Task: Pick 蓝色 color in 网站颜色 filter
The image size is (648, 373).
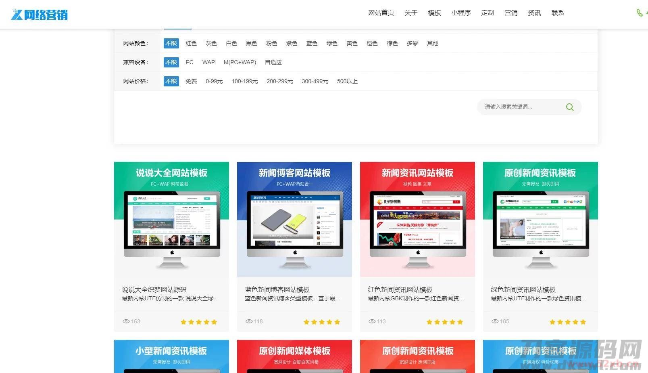Action: [312, 43]
